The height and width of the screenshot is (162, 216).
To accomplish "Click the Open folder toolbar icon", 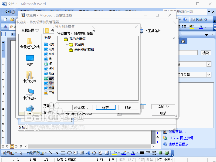I will [12, 19].
